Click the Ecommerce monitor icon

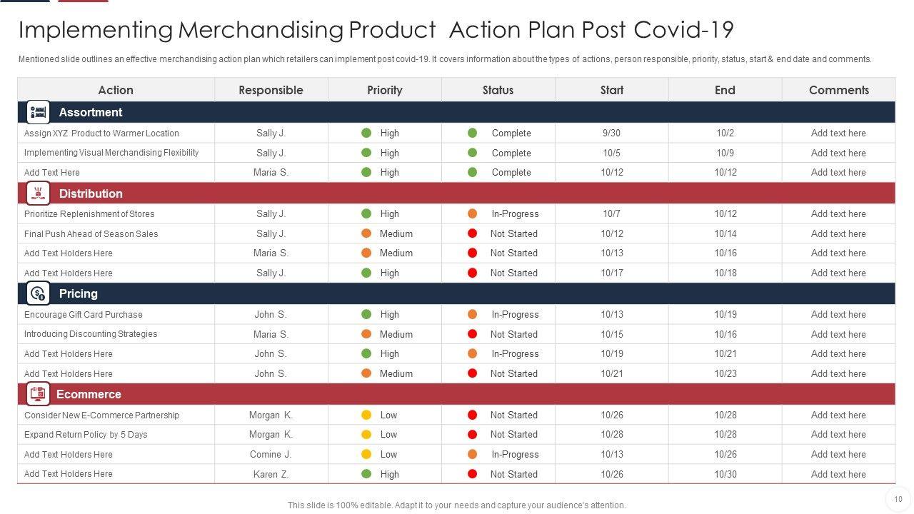38,394
